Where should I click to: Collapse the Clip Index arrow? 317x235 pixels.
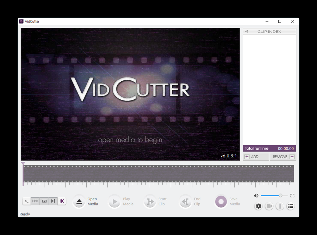(x=247, y=31)
